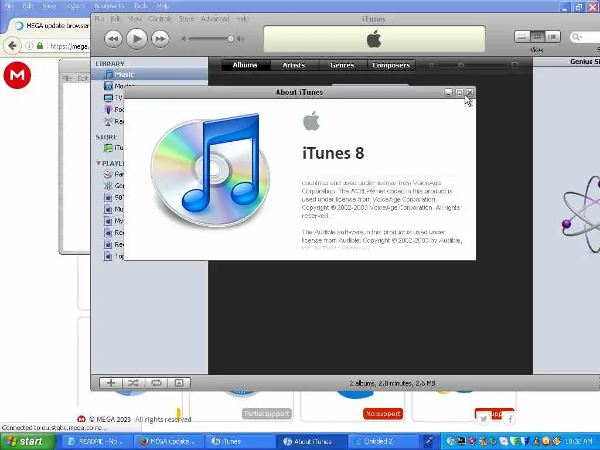Click the low-volume speaker icon in iTunes

184,39
